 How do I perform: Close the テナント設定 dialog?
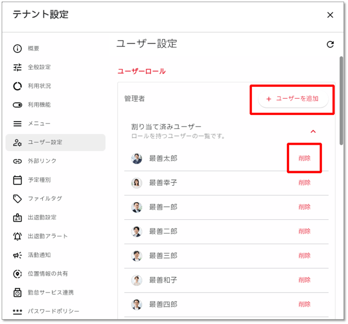[x=330, y=15]
